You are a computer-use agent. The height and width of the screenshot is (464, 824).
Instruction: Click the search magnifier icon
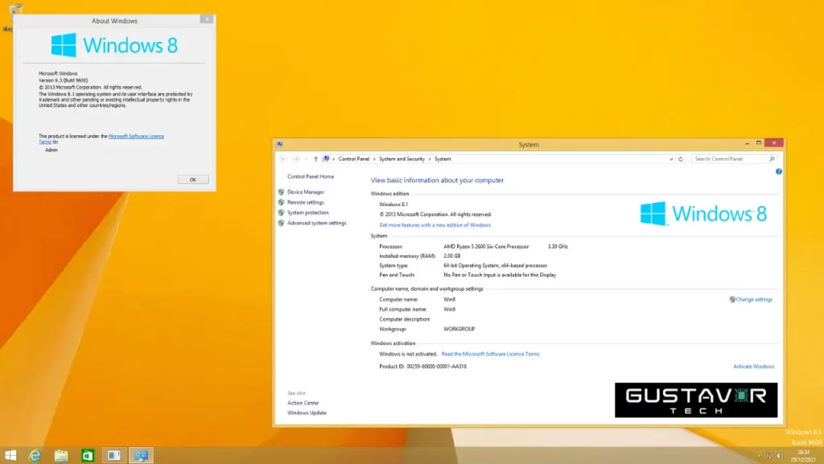[x=772, y=159]
